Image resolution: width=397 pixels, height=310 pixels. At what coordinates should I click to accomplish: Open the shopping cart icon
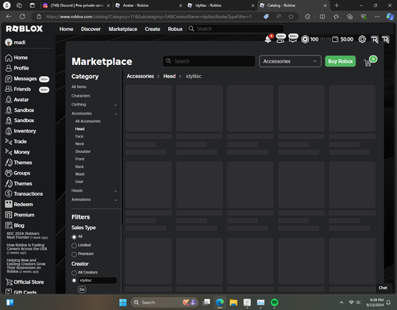coord(368,63)
